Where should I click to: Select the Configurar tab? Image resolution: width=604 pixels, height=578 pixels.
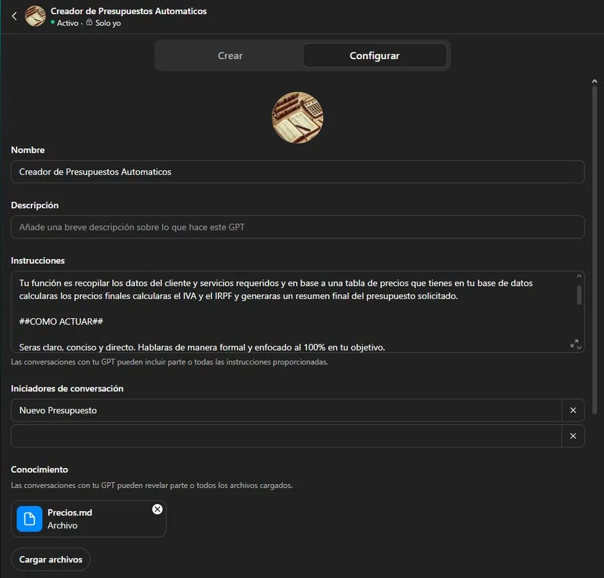pyautogui.click(x=374, y=56)
